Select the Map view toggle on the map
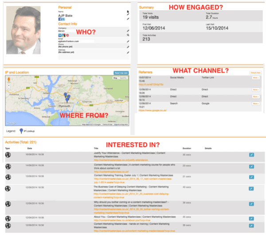The height and width of the screenshot is (235, 266). pos(115,78)
